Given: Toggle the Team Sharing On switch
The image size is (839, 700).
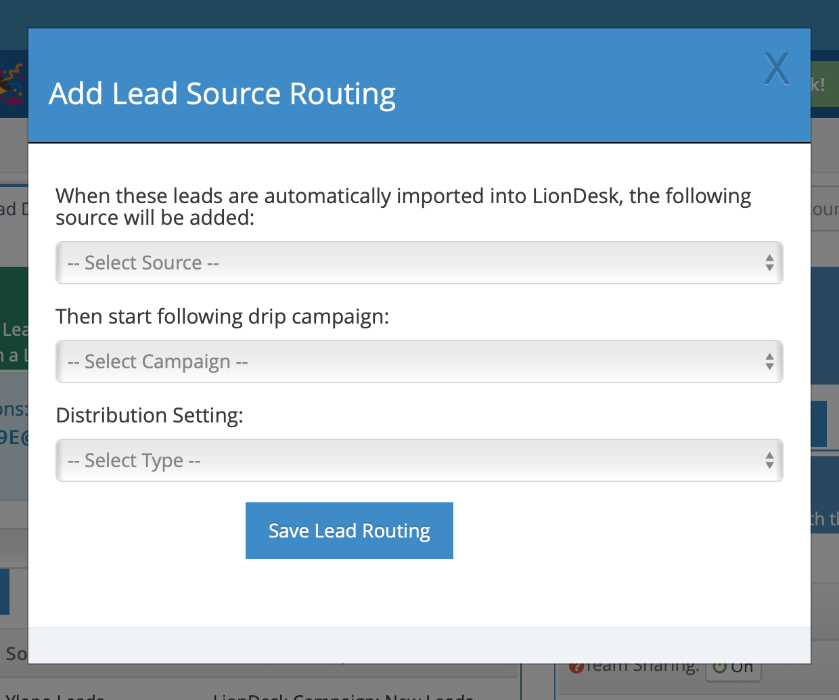Looking at the screenshot, I should pyautogui.click(x=733, y=669).
